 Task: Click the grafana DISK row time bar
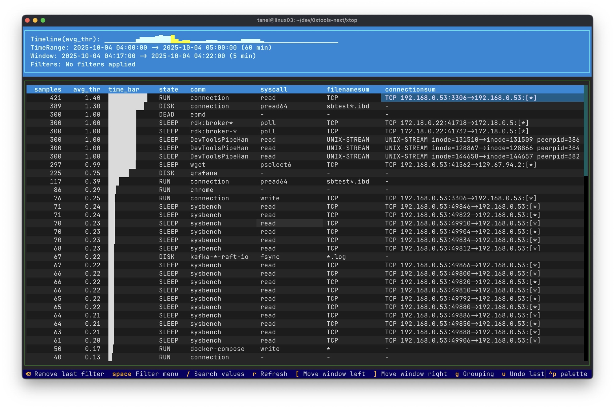click(119, 173)
